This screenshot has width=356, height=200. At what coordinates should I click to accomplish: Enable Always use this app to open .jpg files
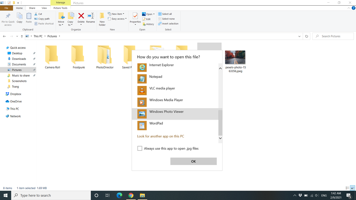pos(139,148)
